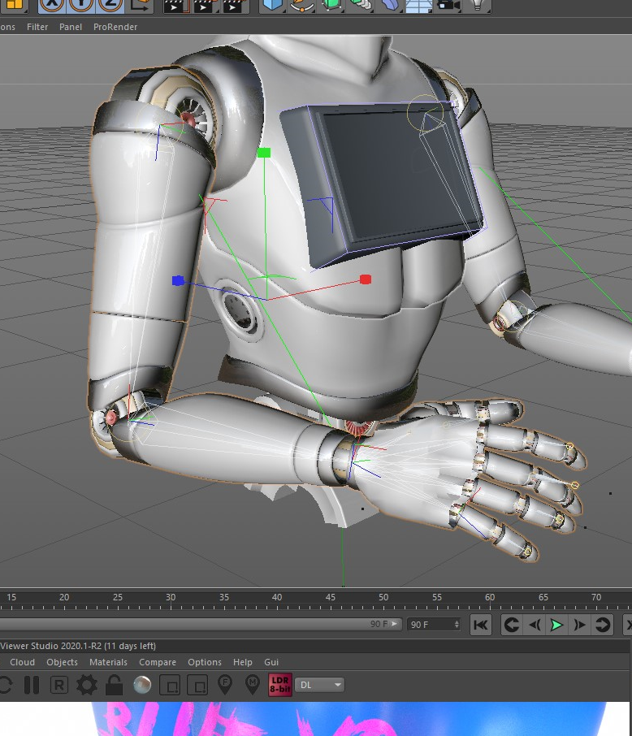The image size is (632, 736).
Task: Click the camera object icon
Action: pos(447,4)
